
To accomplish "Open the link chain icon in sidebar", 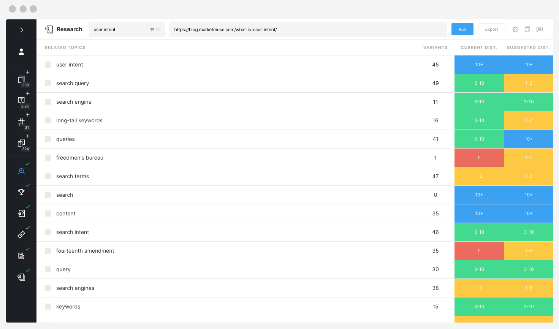I will tap(21, 235).
